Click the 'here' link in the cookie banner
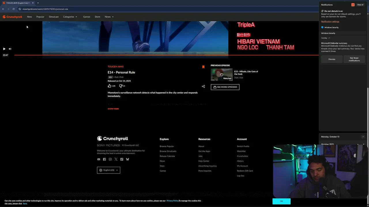Image resolution: width=369 pixels, height=207 pixels. pos(25,204)
